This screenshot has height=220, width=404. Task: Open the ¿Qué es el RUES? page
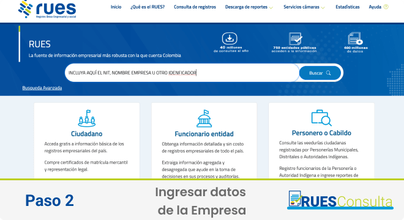click(x=148, y=7)
